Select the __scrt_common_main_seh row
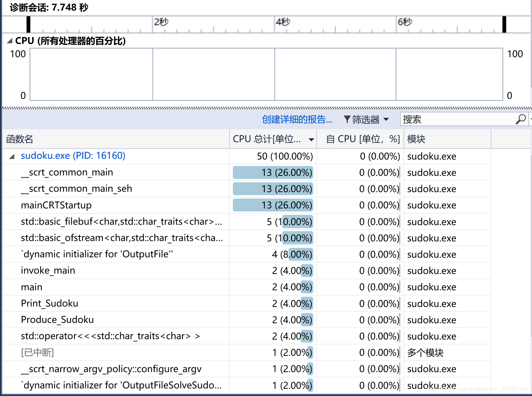The width and height of the screenshot is (532, 396). (x=246, y=189)
